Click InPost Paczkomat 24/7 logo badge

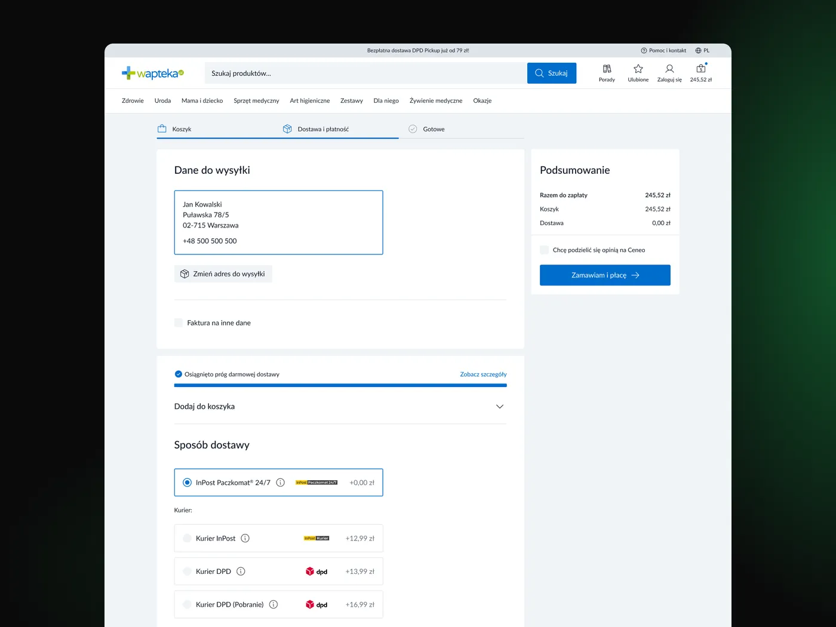pos(316,482)
